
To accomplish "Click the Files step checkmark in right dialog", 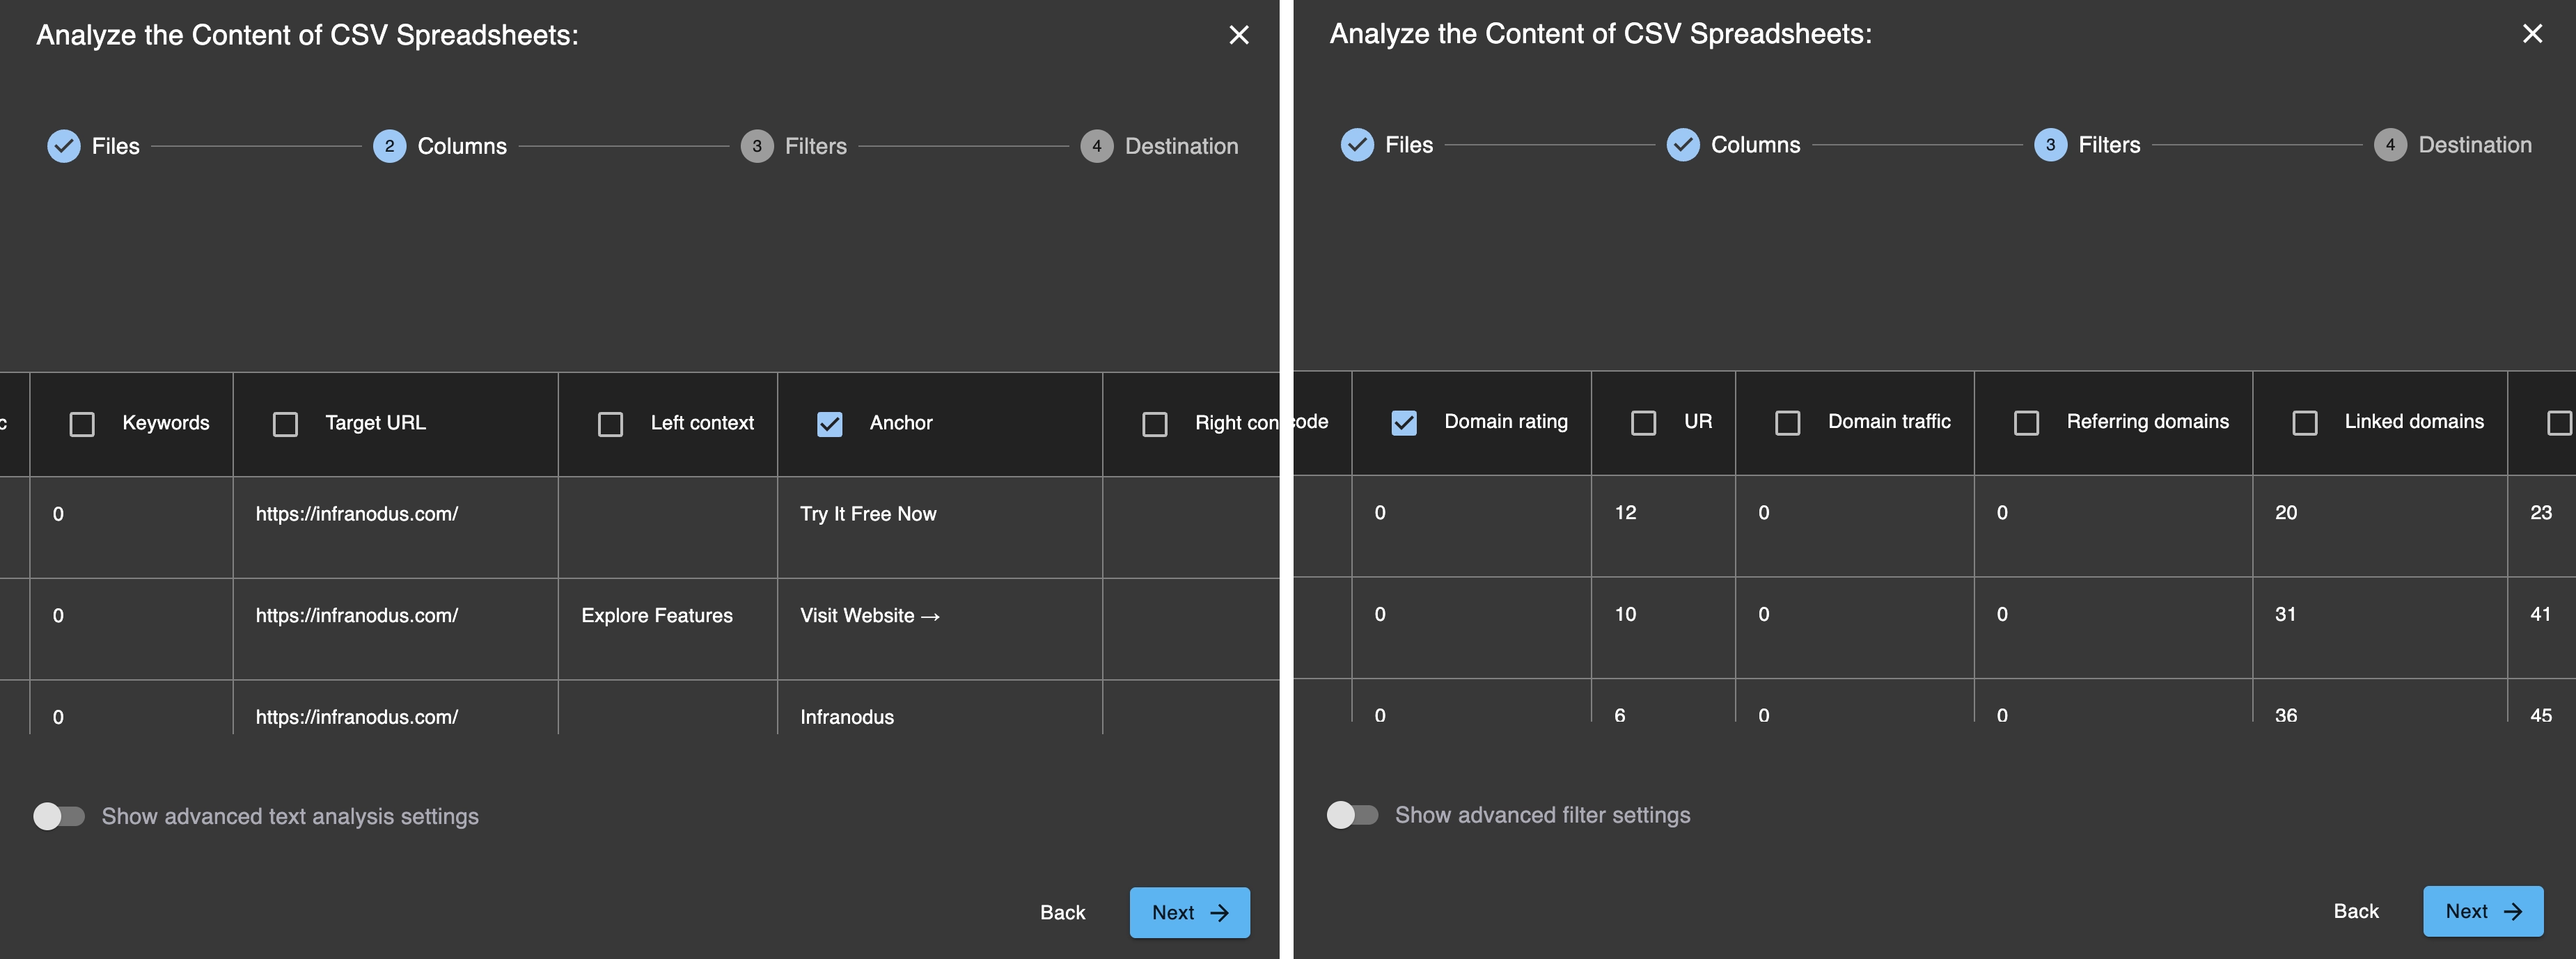I will pos(1357,145).
